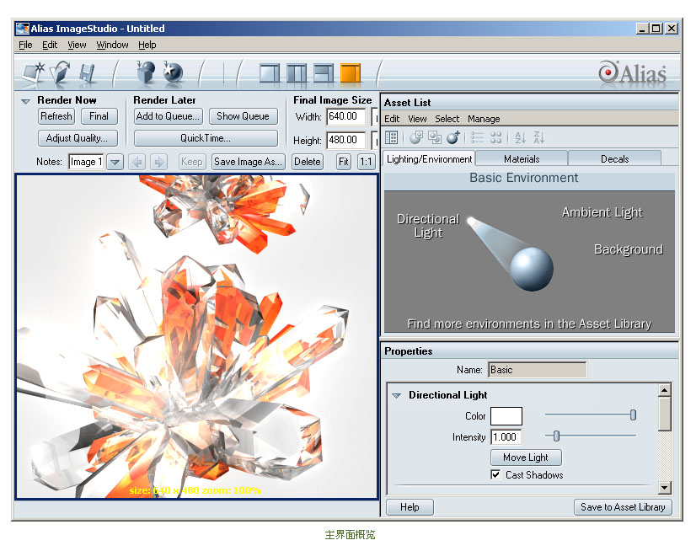Click the Directional Light color swatch

coord(506,416)
